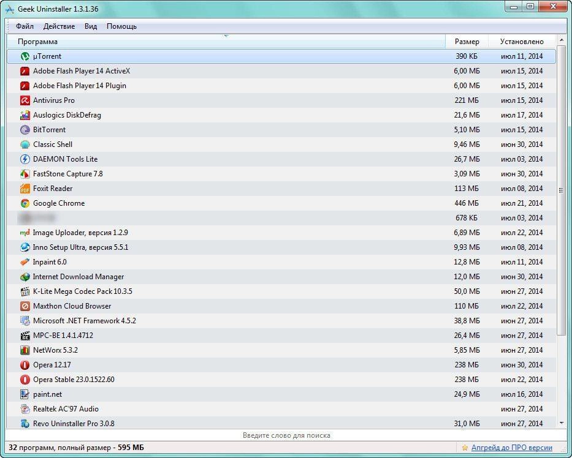Select 'Revo Uninstaller Pro 3.0.8' name text

click(74, 423)
